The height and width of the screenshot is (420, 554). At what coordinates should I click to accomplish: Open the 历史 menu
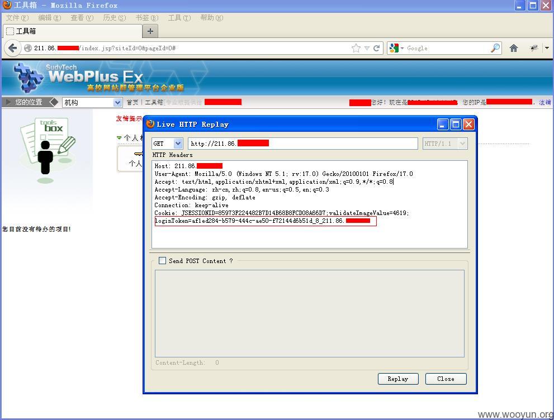[x=115, y=18]
